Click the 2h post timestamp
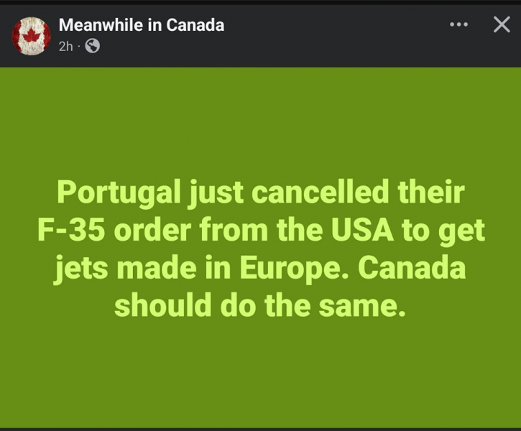Image resolution: width=521 pixels, height=431 pixels. point(66,47)
